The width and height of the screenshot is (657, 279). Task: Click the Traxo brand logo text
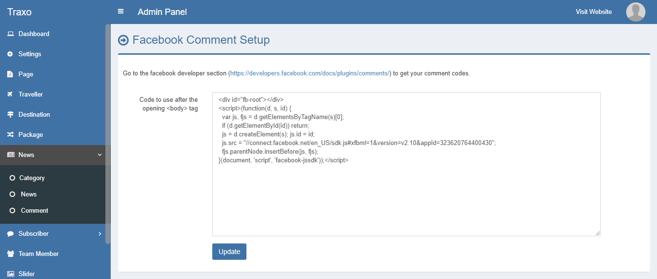pyautogui.click(x=19, y=12)
